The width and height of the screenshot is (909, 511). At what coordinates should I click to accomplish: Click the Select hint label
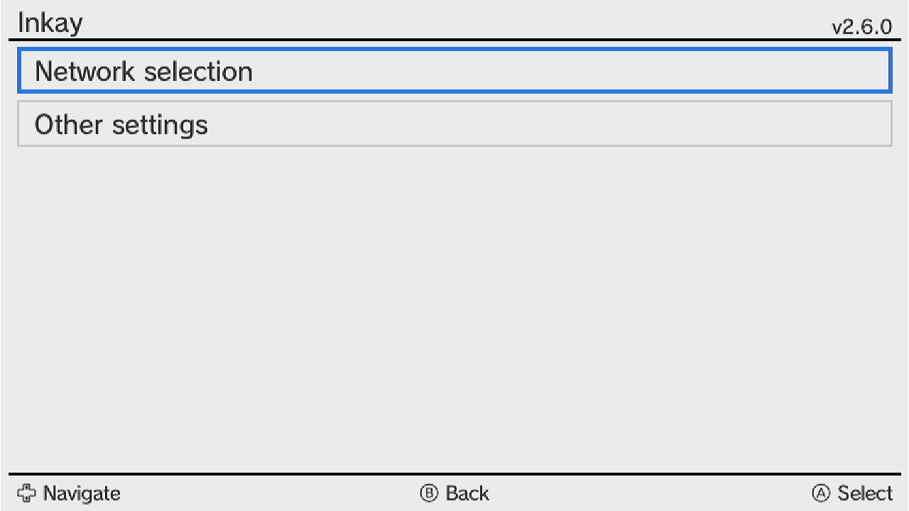pos(864,493)
